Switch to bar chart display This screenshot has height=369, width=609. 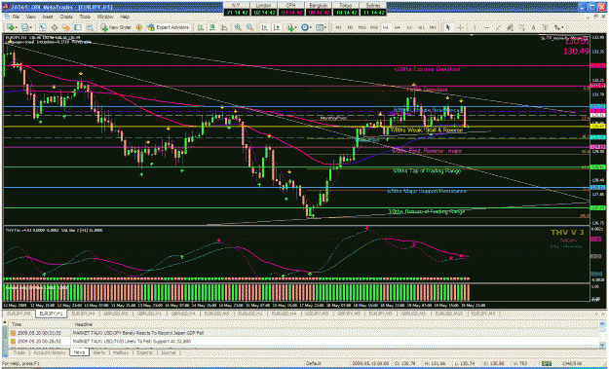tap(201, 27)
